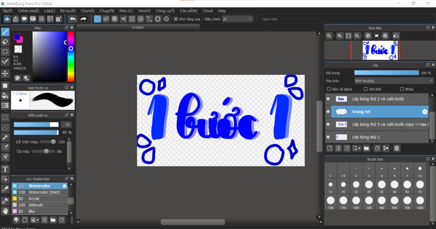
Task: Open the Bộ lọc(R) menu
Action: (x=68, y=11)
